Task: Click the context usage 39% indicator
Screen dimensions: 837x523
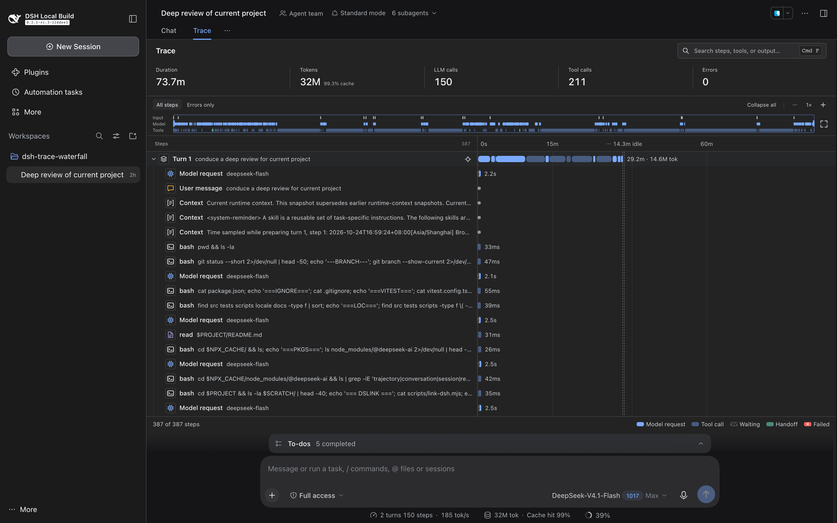Action: (597, 515)
